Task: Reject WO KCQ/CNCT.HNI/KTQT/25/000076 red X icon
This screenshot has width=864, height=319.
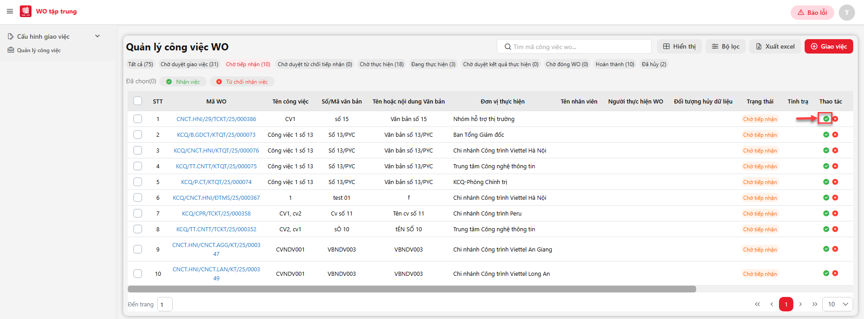Action: point(835,150)
